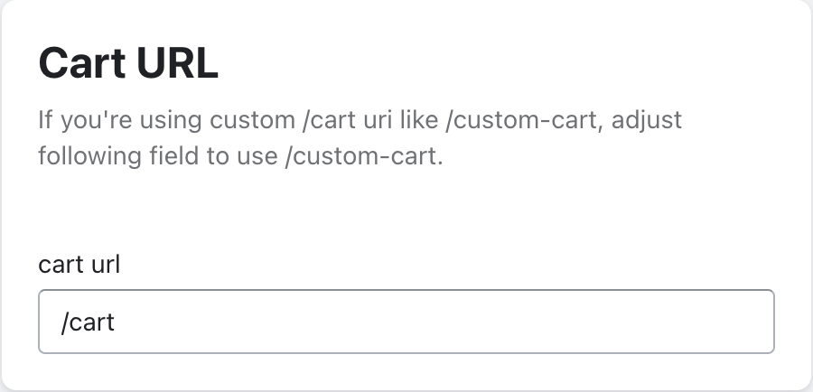
Task: Click the word "url" in the field label
Action: click(x=105, y=264)
